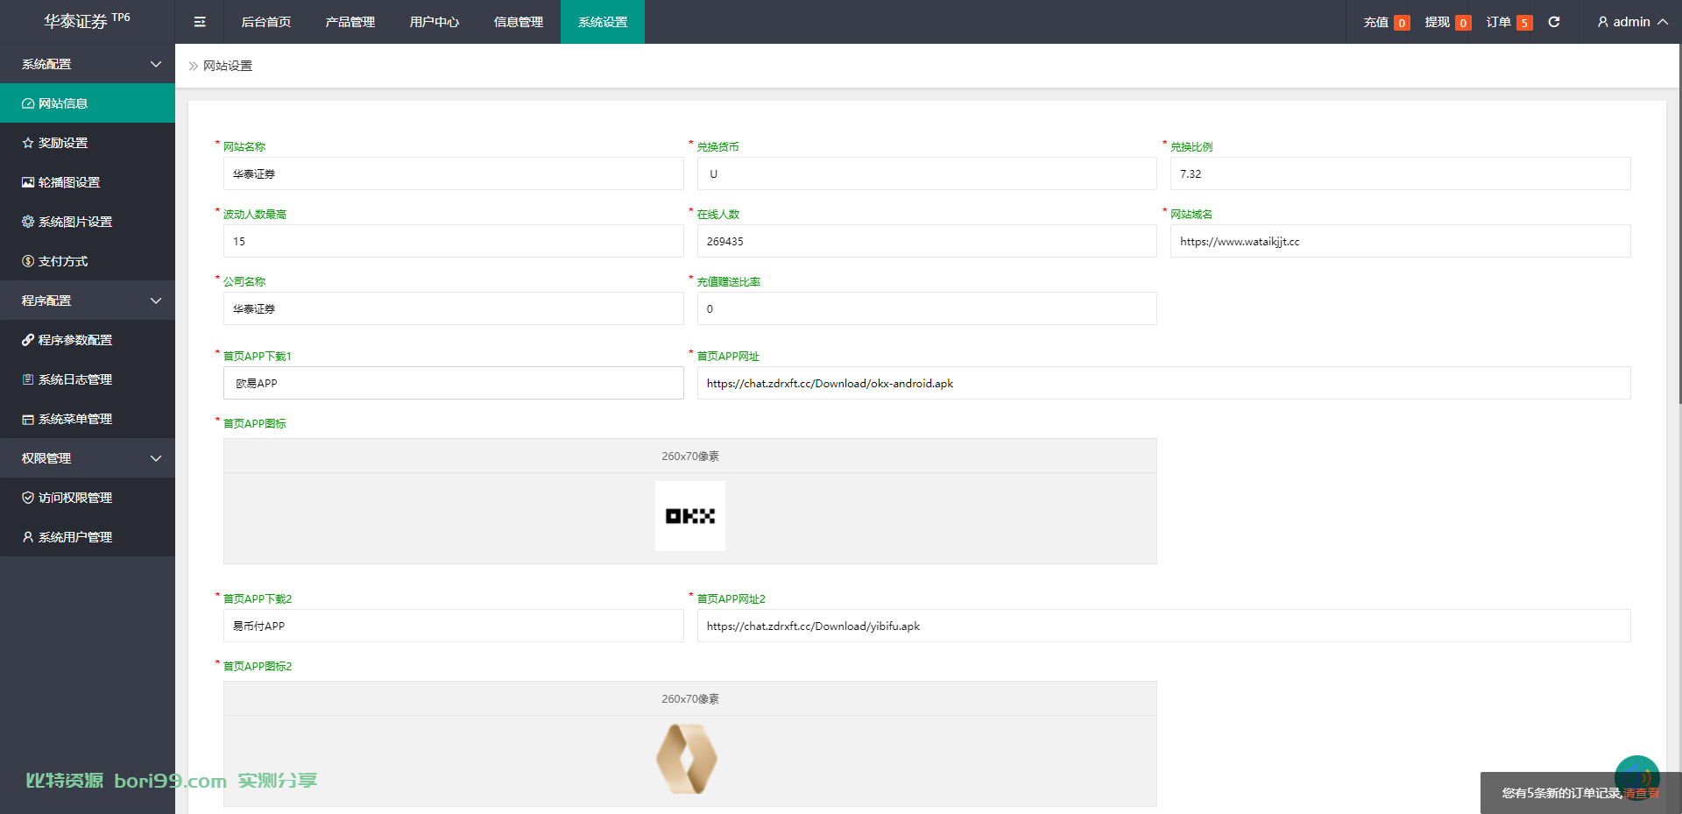Click the image icon for 轮播图设置
This screenshot has height=814, width=1682.
(28, 182)
